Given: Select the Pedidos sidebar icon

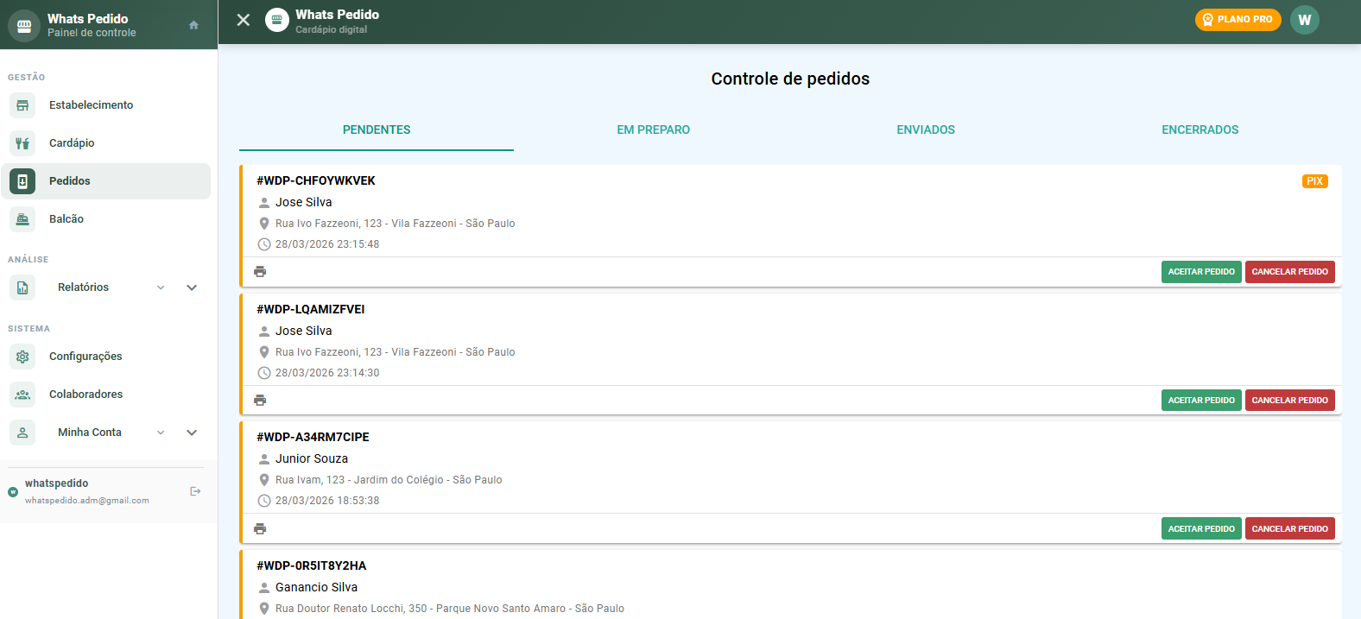Looking at the screenshot, I should [x=22, y=181].
